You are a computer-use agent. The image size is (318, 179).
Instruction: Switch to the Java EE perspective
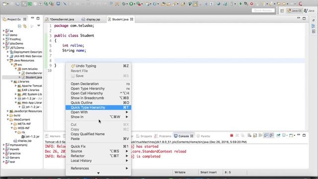[x=294, y=11]
